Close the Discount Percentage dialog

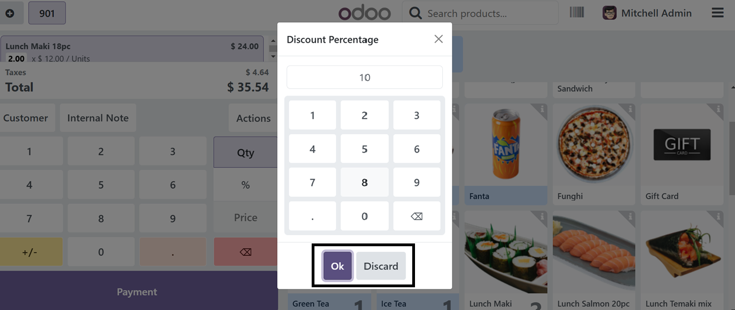(438, 39)
